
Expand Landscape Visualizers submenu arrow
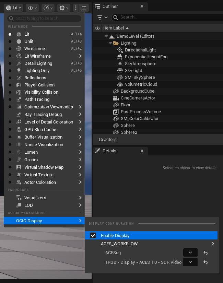point(80,198)
